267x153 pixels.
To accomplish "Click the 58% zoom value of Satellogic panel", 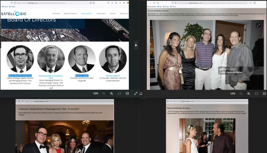I will (x=96, y=94).
